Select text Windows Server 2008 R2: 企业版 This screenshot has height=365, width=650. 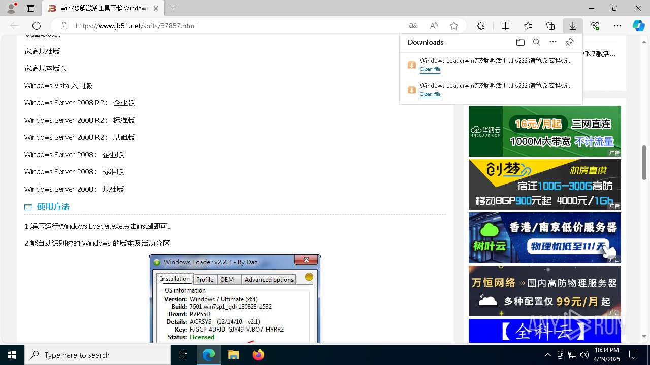[79, 103]
